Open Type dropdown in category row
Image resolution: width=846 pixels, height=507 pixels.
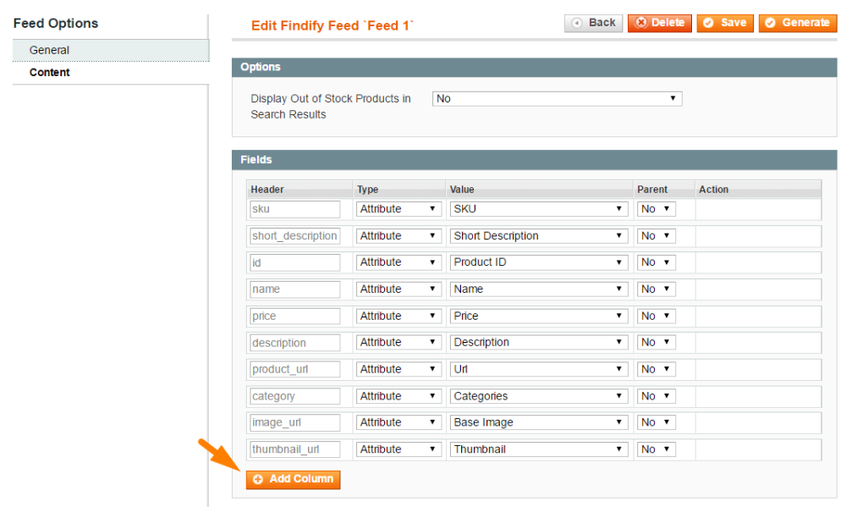[x=398, y=396]
